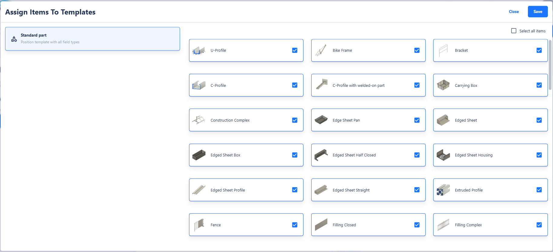Untick the Filling Closed checkbox

pyautogui.click(x=417, y=225)
